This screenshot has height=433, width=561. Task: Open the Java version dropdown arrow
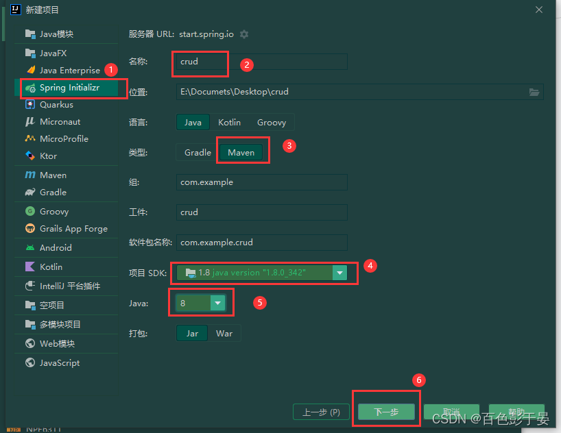click(x=217, y=304)
